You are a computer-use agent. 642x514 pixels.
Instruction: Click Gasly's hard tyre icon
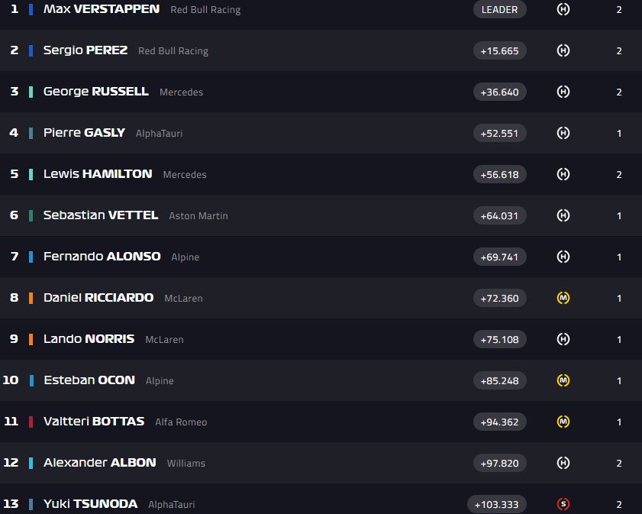(x=563, y=133)
